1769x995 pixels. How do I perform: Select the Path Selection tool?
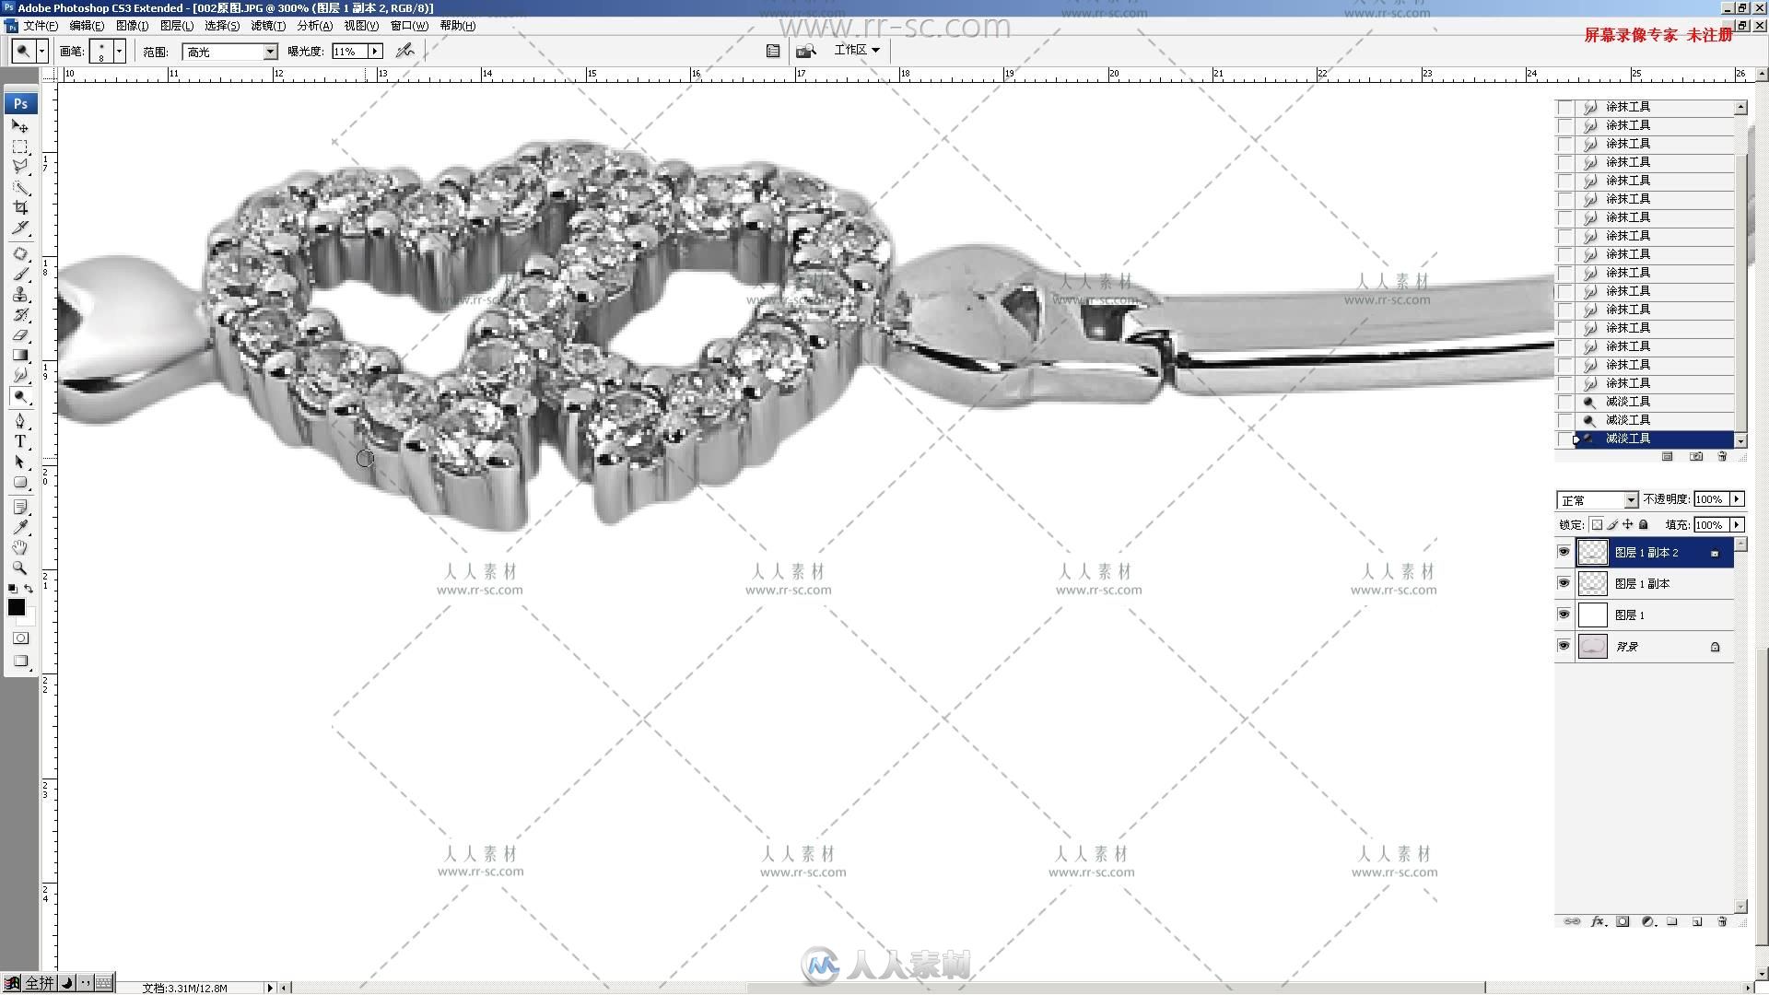(x=20, y=462)
